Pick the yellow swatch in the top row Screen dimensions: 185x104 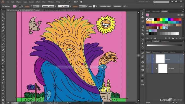click(x=161, y=19)
